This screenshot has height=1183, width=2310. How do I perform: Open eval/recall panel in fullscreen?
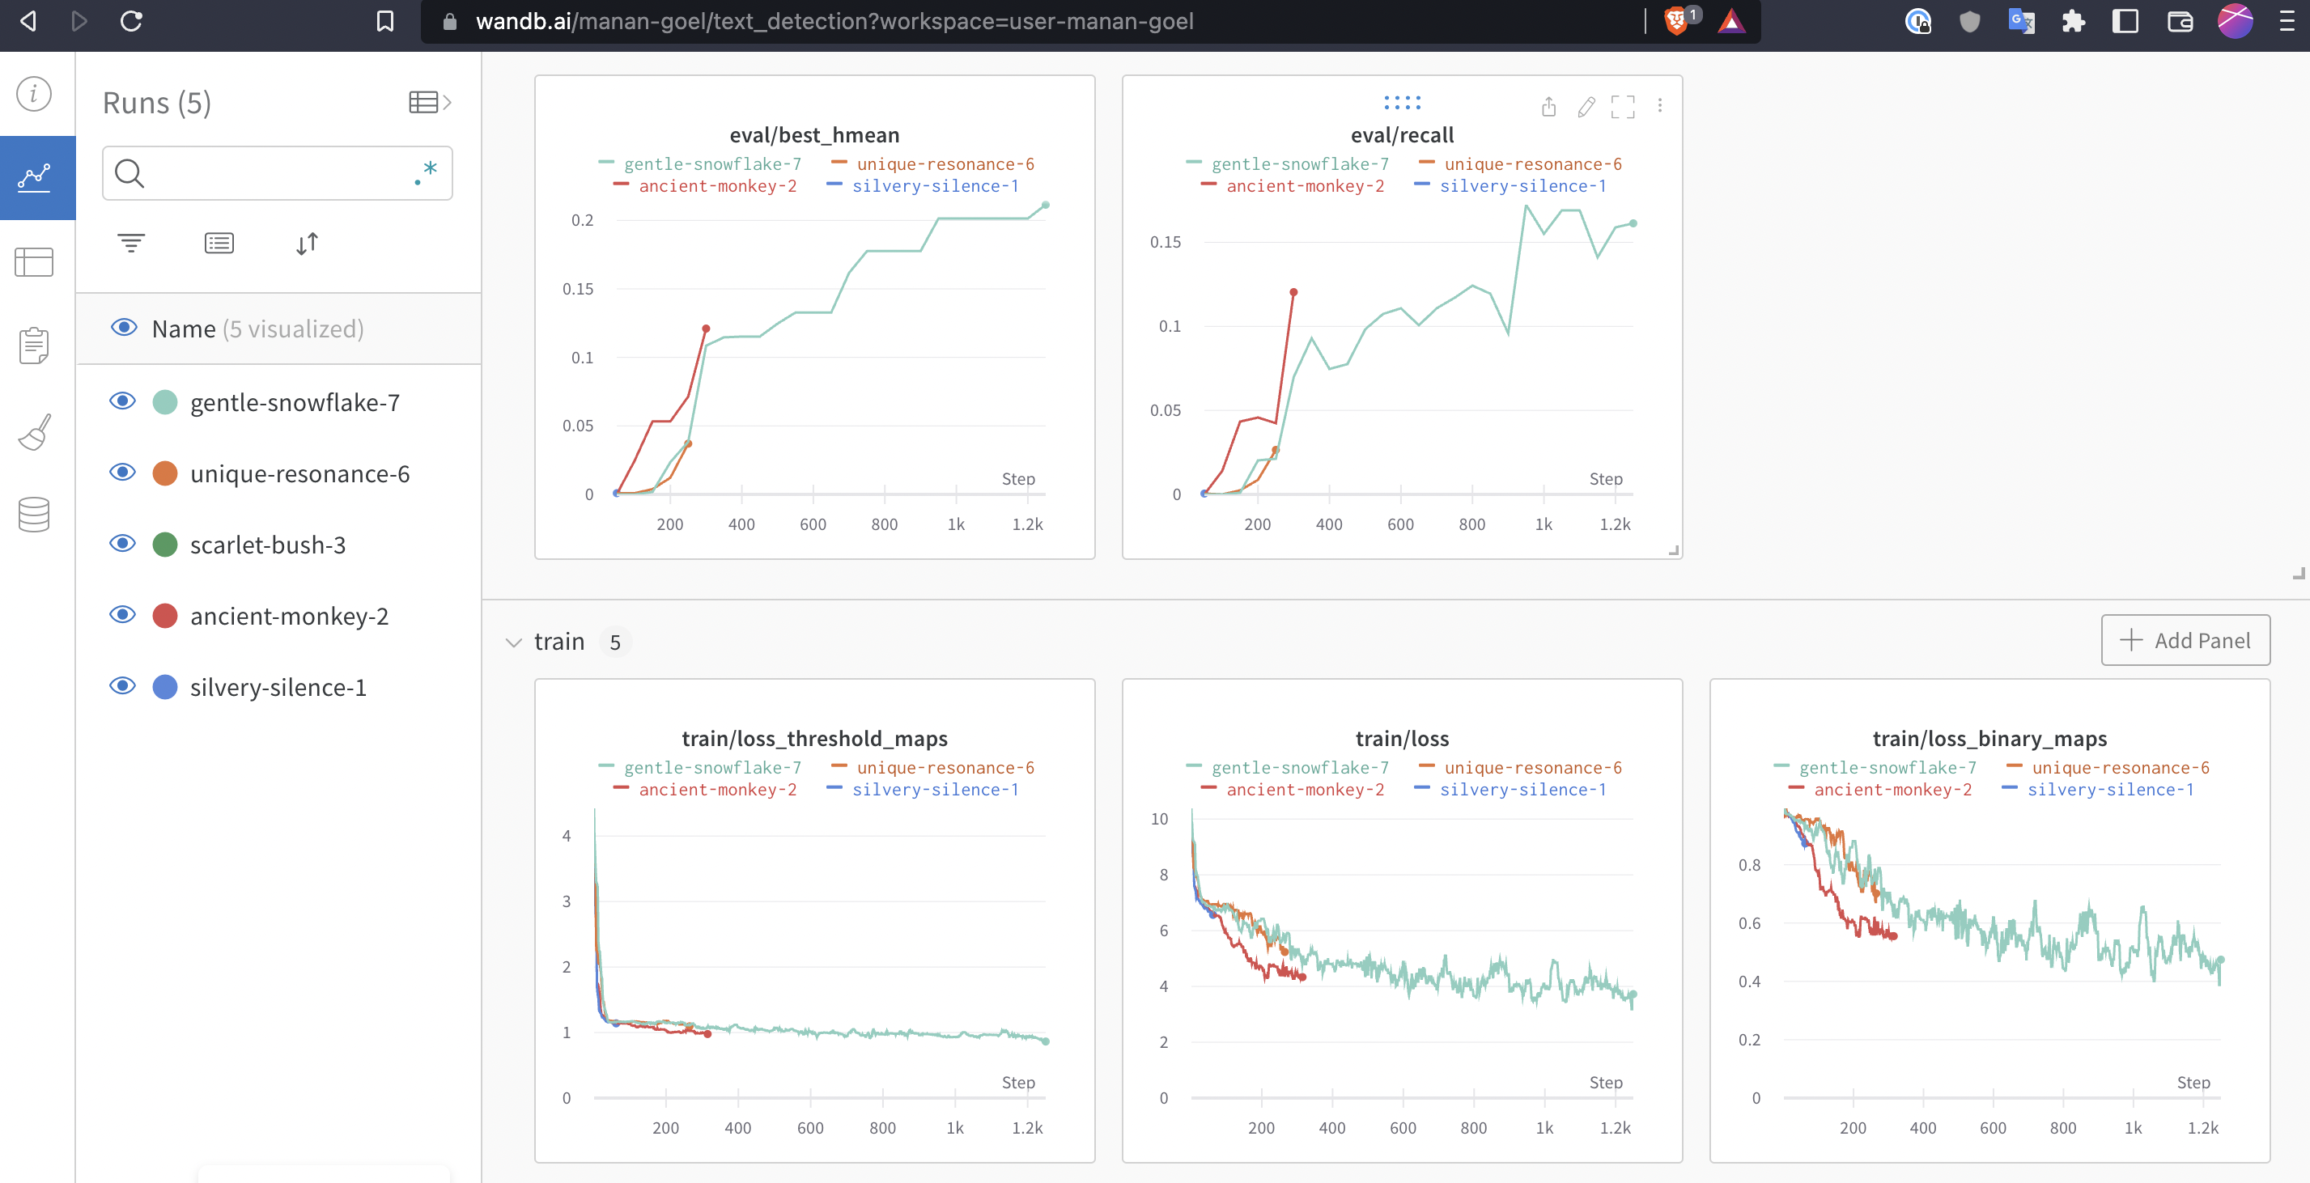click(x=1622, y=107)
